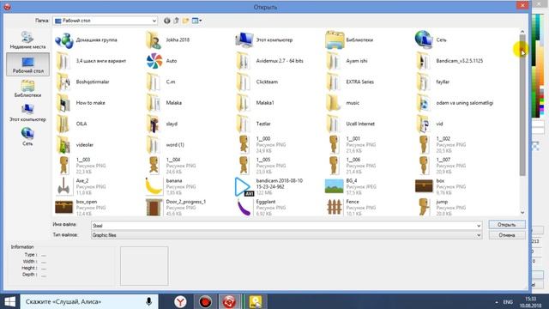
Task: Click the file list scroll up arrow
Action: pyautogui.click(x=522, y=32)
